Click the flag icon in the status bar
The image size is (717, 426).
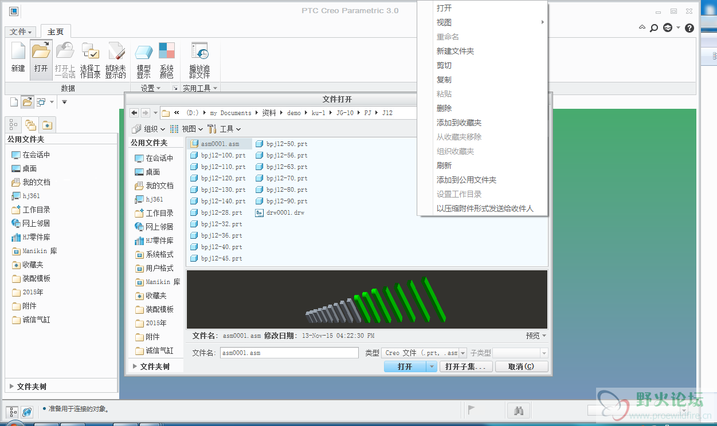tap(472, 409)
